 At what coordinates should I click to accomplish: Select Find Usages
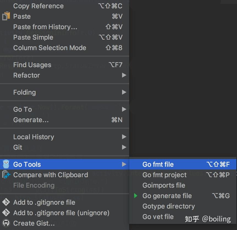click(32, 65)
